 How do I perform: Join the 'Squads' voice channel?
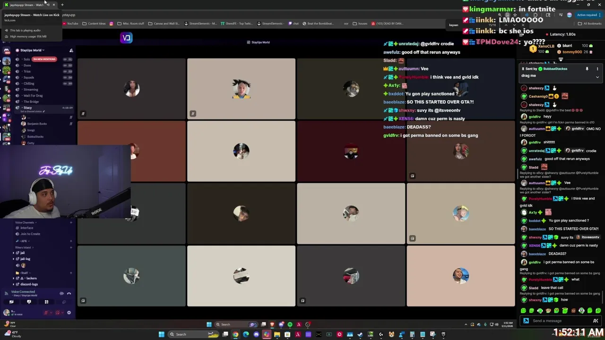[28, 77]
